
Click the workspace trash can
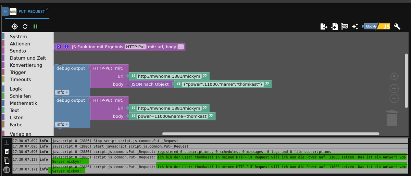[x=392, y=118]
